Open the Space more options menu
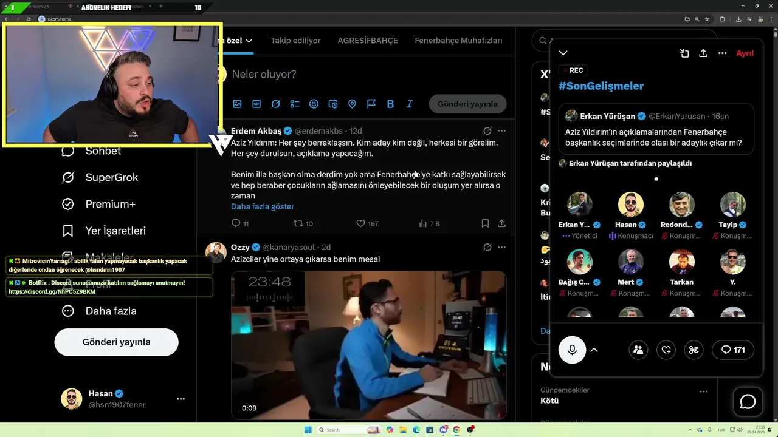The image size is (778, 437). pyautogui.click(x=722, y=53)
